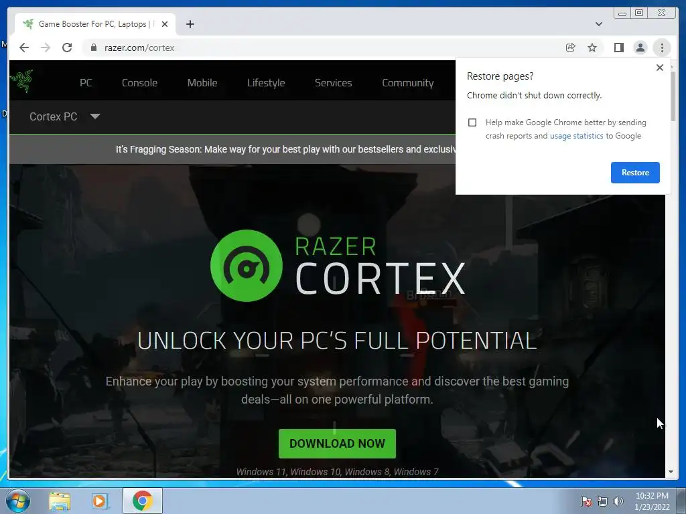Click the Razer Cortex speedometer logo

click(x=247, y=266)
